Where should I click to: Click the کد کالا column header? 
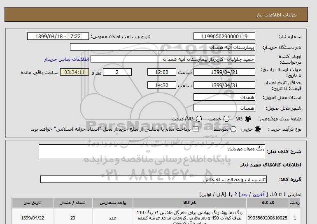(268, 203)
